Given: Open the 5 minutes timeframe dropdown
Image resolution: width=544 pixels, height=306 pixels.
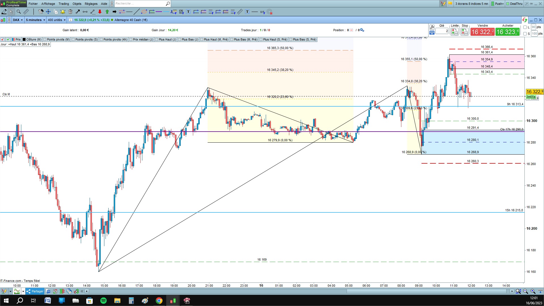Looking at the screenshot, I should [35, 20].
